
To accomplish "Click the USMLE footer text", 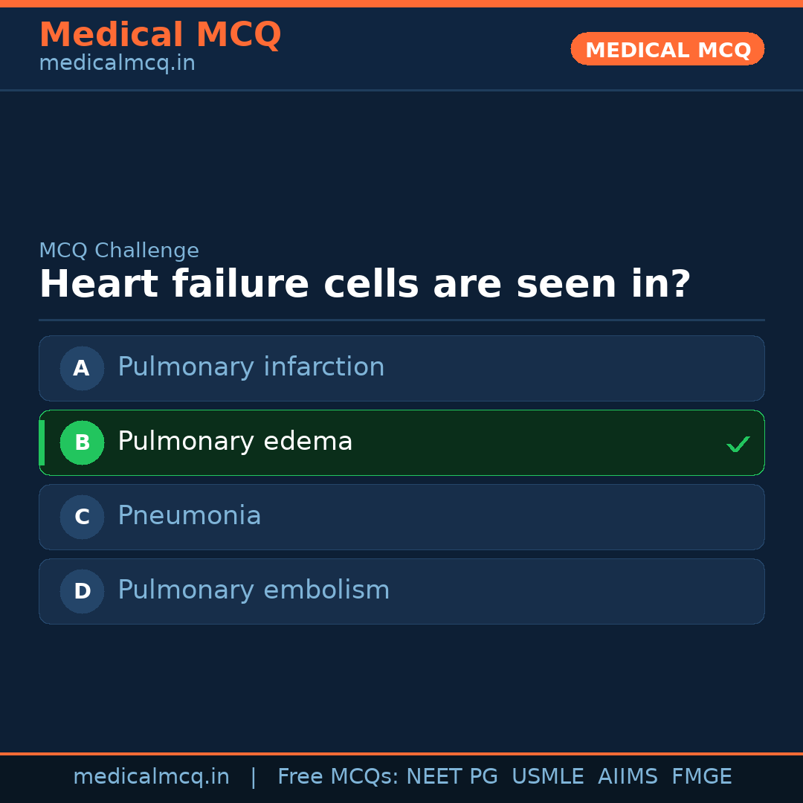I will tap(547, 777).
